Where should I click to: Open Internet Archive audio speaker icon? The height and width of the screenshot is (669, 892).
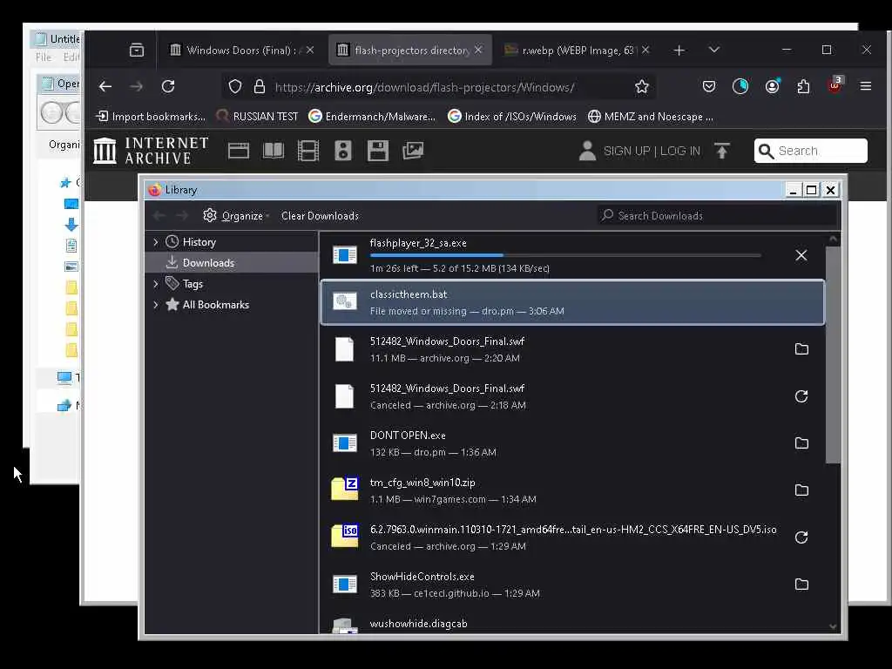click(343, 151)
